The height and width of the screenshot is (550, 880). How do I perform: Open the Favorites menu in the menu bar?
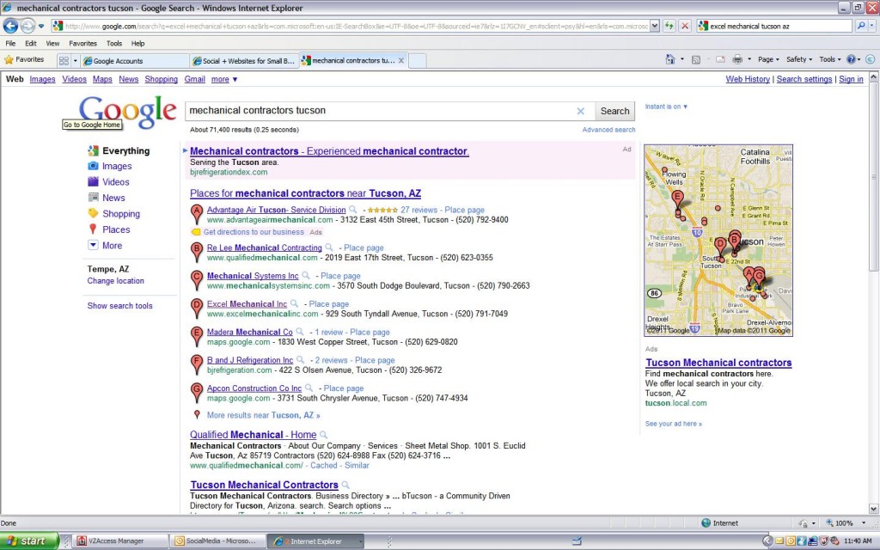(83, 43)
